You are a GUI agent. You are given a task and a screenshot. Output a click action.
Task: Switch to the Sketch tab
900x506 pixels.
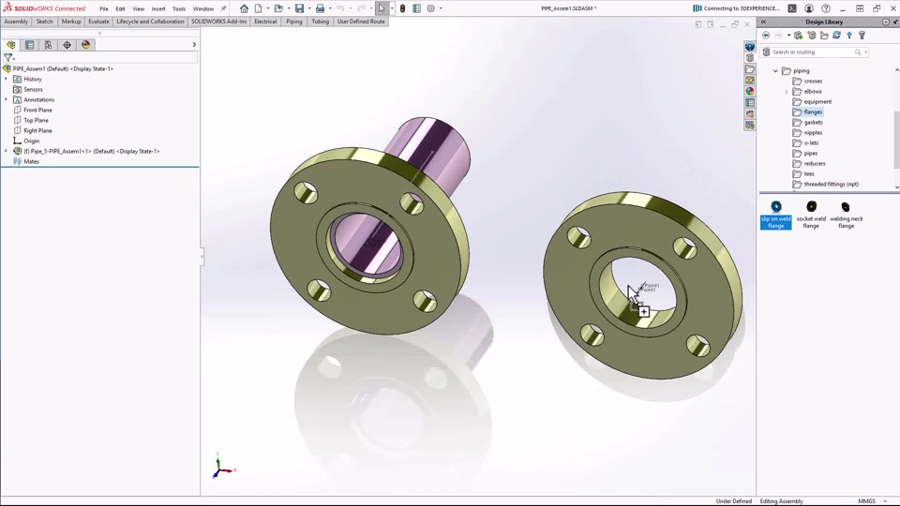[x=44, y=22]
